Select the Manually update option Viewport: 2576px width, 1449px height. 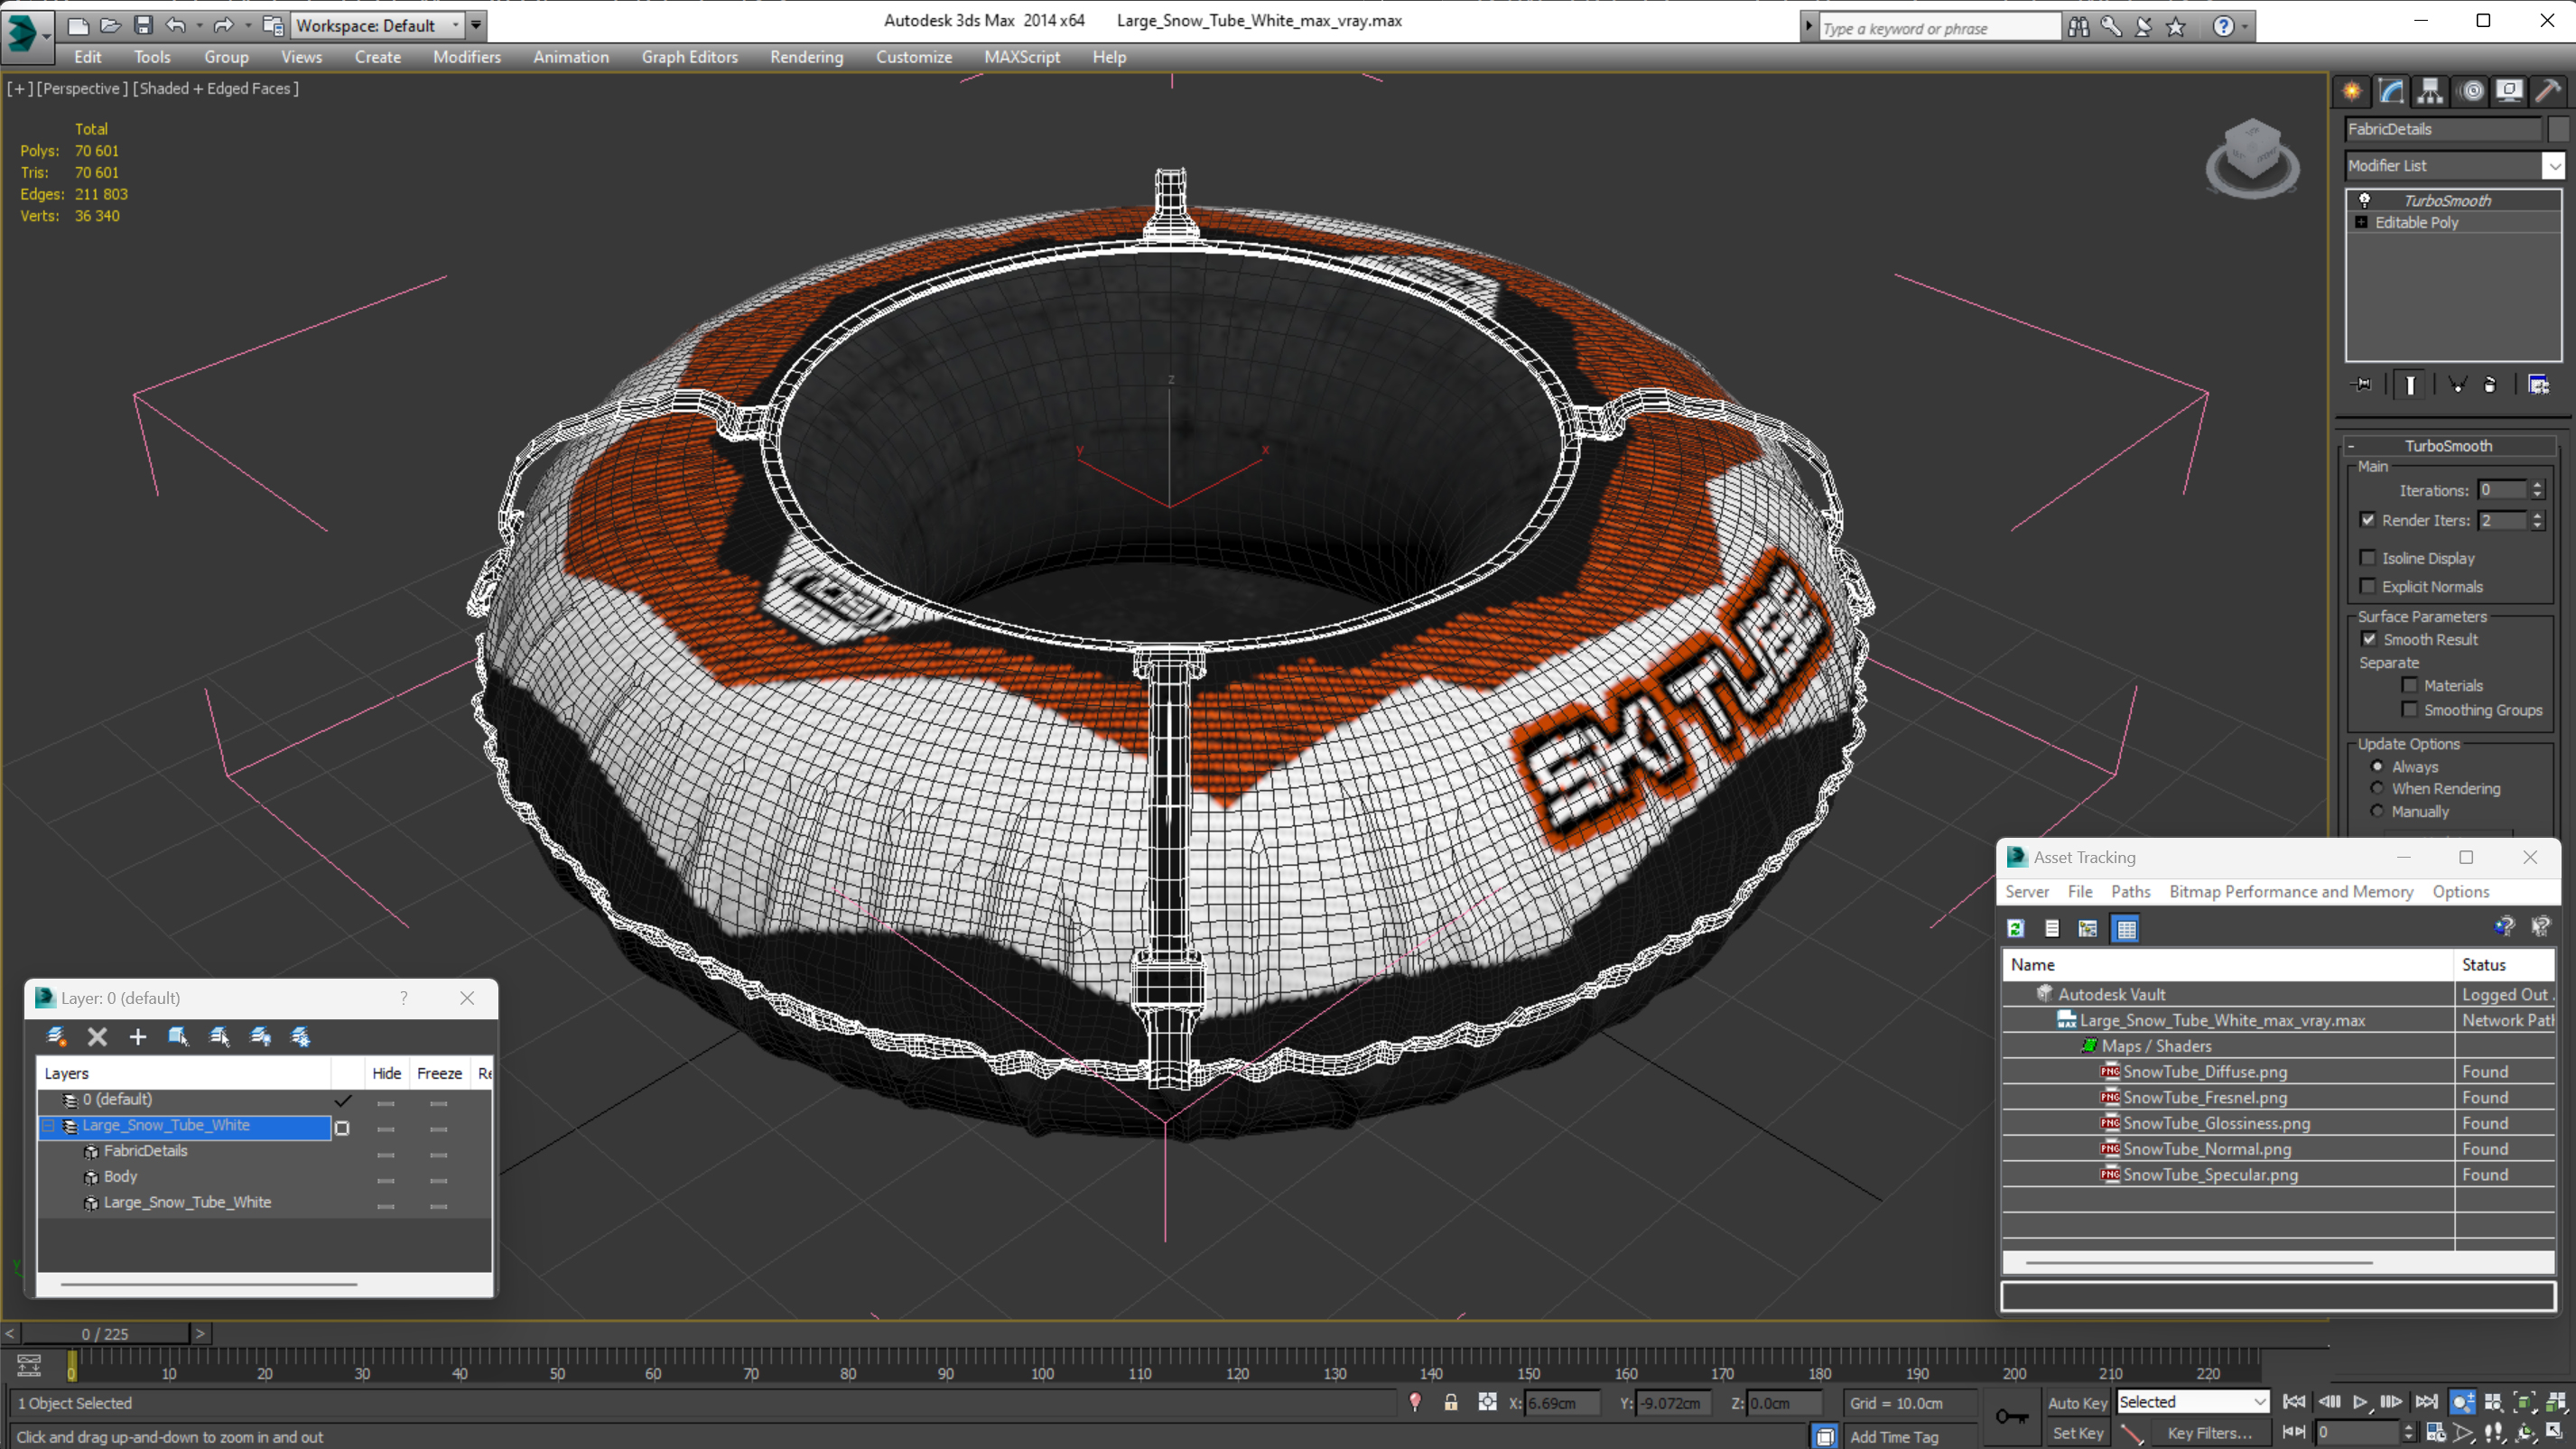2377,811
